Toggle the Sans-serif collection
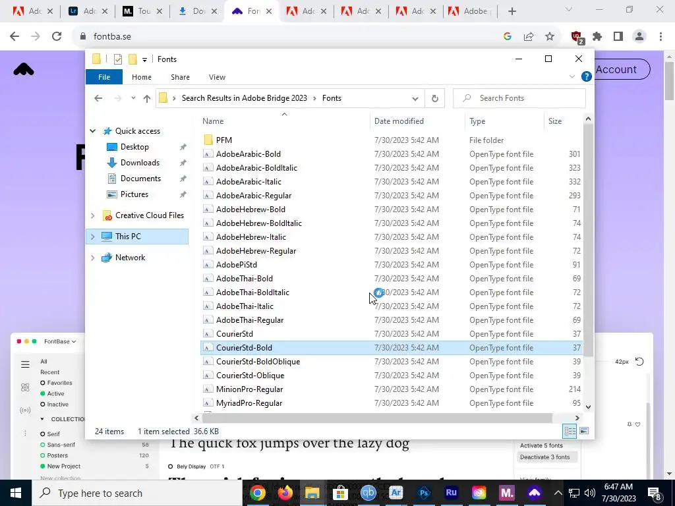The image size is (675, 506). tap(43, 445)
